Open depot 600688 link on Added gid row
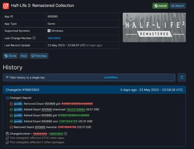The width and height of the screenshot is (194, 149). tap(47, 115)
